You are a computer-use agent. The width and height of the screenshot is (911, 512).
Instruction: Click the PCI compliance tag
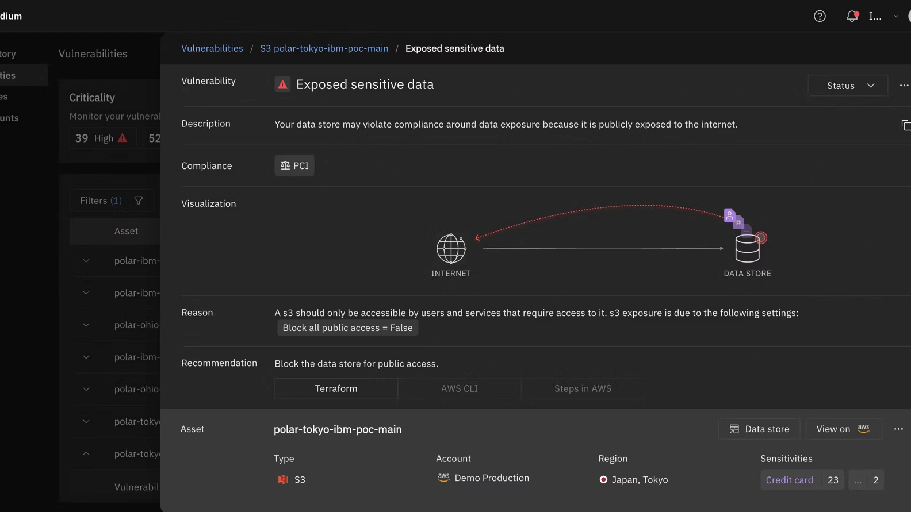pos(294,165)
